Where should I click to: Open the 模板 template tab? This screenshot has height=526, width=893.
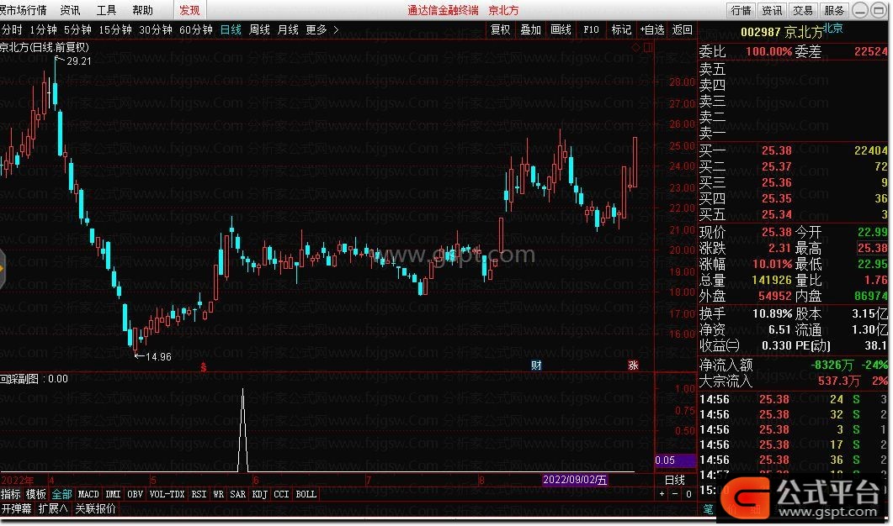(x=36, y=494)
